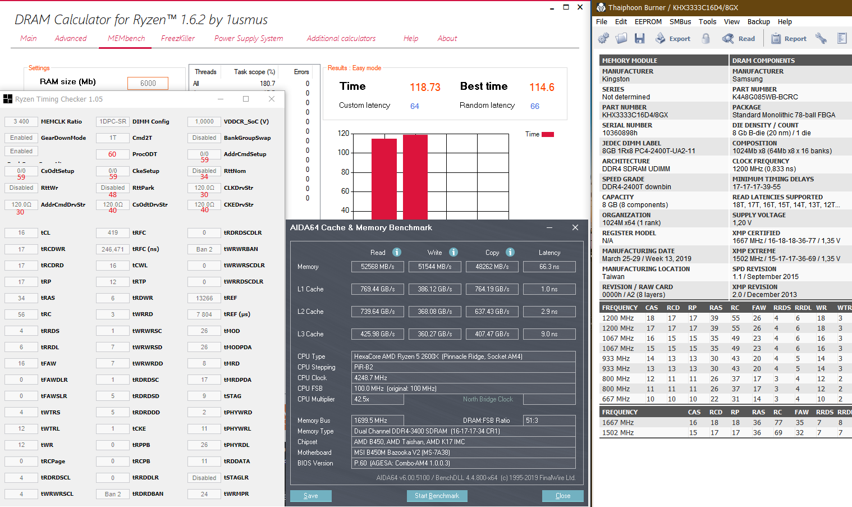Screen dimensions: 852x507
Task: Maximize the Ryzen Timing Checker window
Action: (x=246, y=99)
